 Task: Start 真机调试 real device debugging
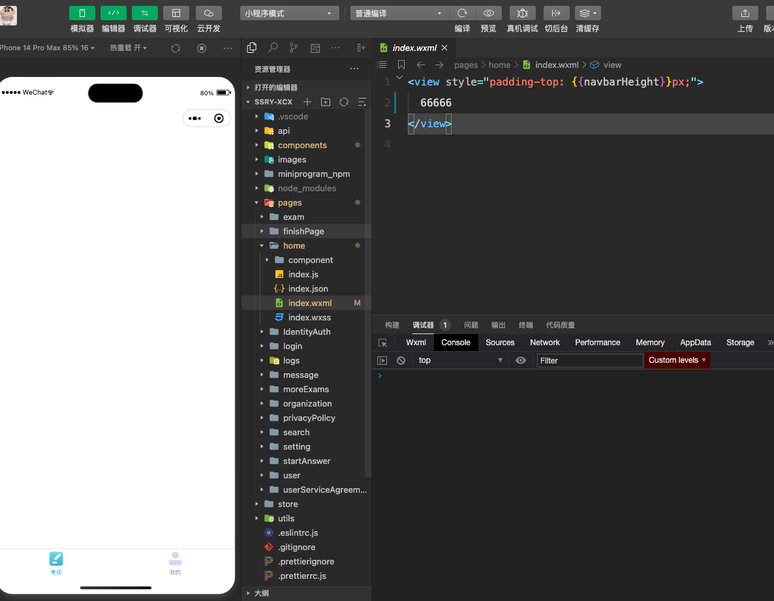522,13
